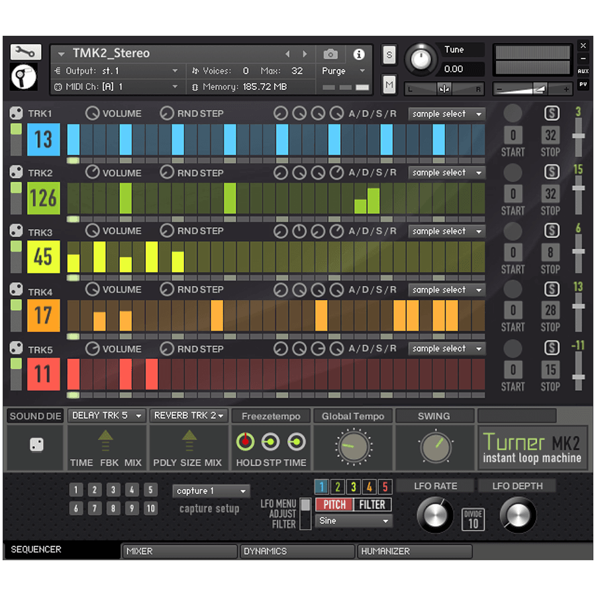Click the camera snapshot icon
The image size is (596, 596).
pyautogui.click(x=330, y=54)
